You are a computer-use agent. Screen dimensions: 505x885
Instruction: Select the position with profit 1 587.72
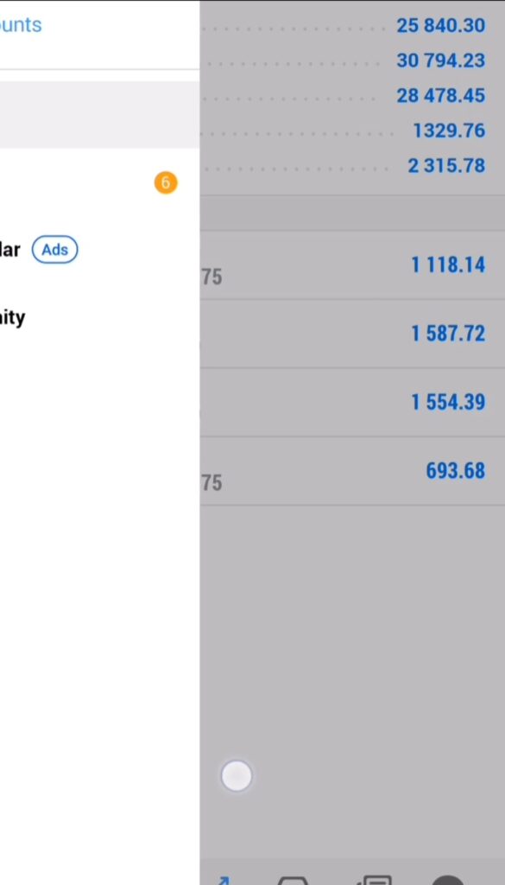click(352, 334)
